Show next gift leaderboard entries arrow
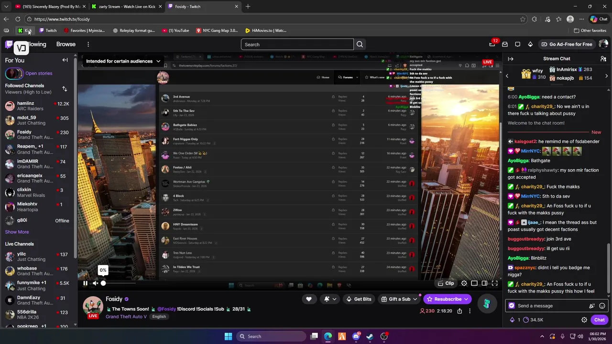 pos(606,76)
